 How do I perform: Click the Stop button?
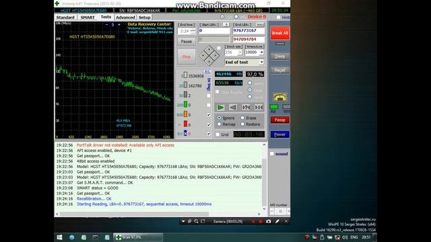click(187, 56)
